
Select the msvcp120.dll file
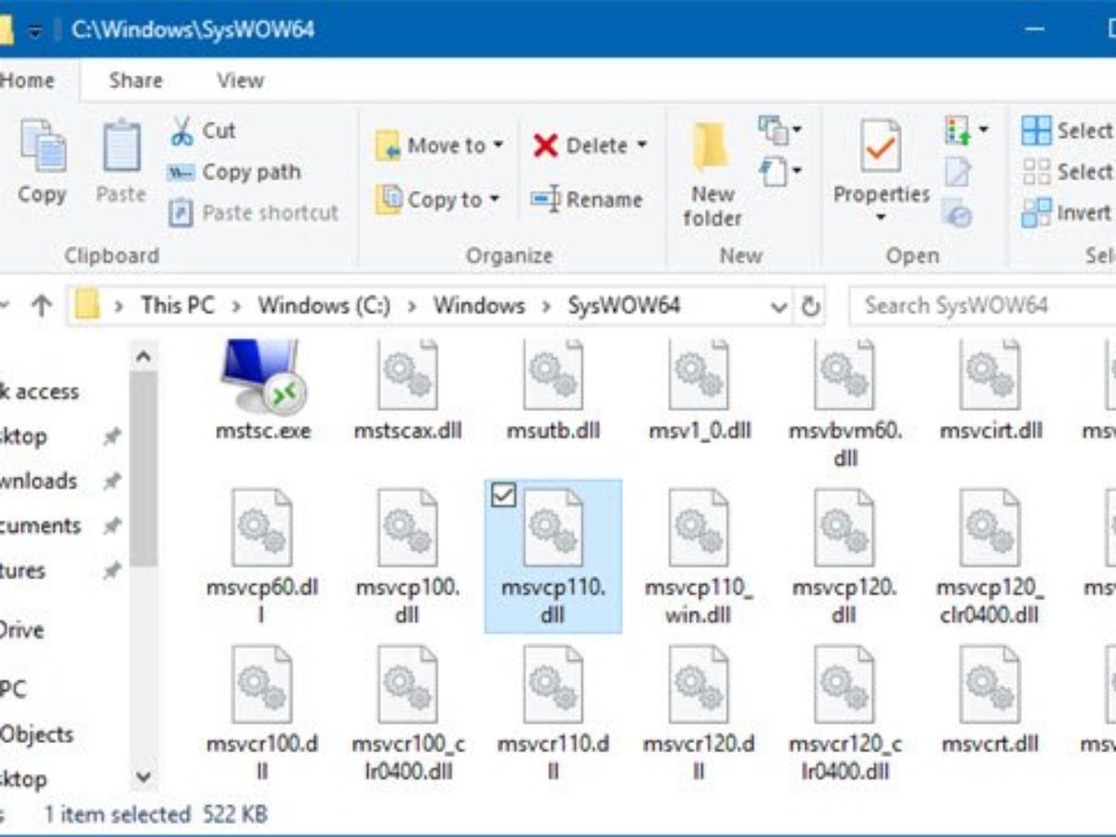[844, 556]
